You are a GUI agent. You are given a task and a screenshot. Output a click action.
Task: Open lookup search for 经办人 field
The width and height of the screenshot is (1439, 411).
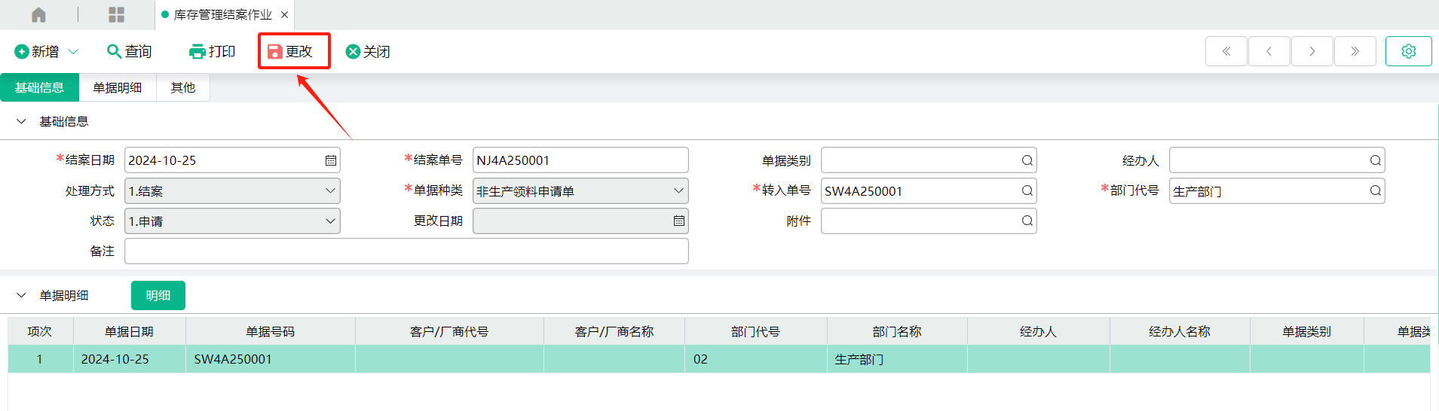click(x=1375, y=160)
